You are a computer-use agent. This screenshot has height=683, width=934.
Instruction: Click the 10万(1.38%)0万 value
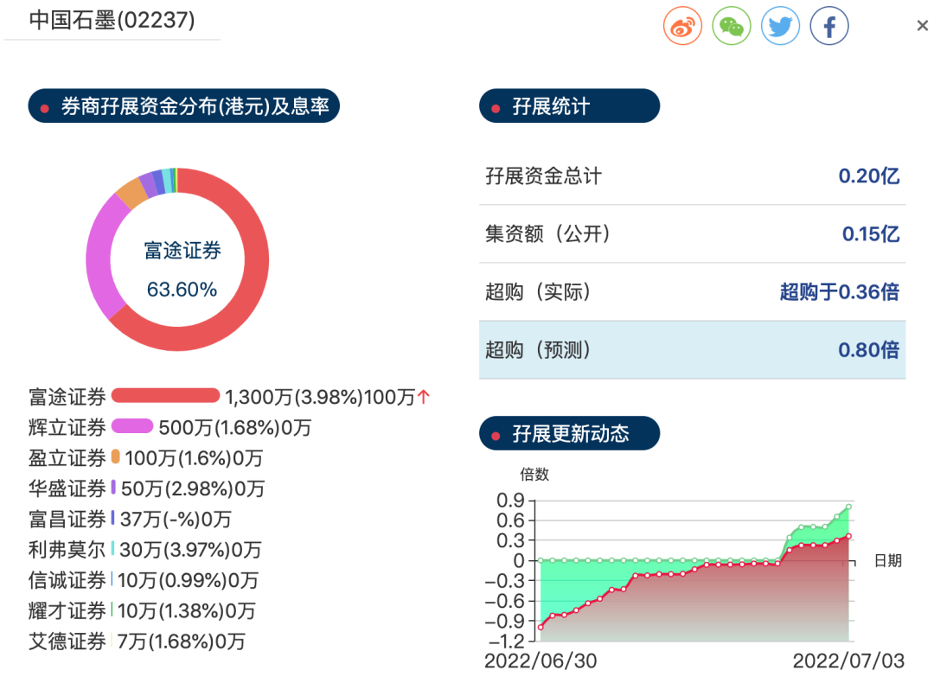187,610
